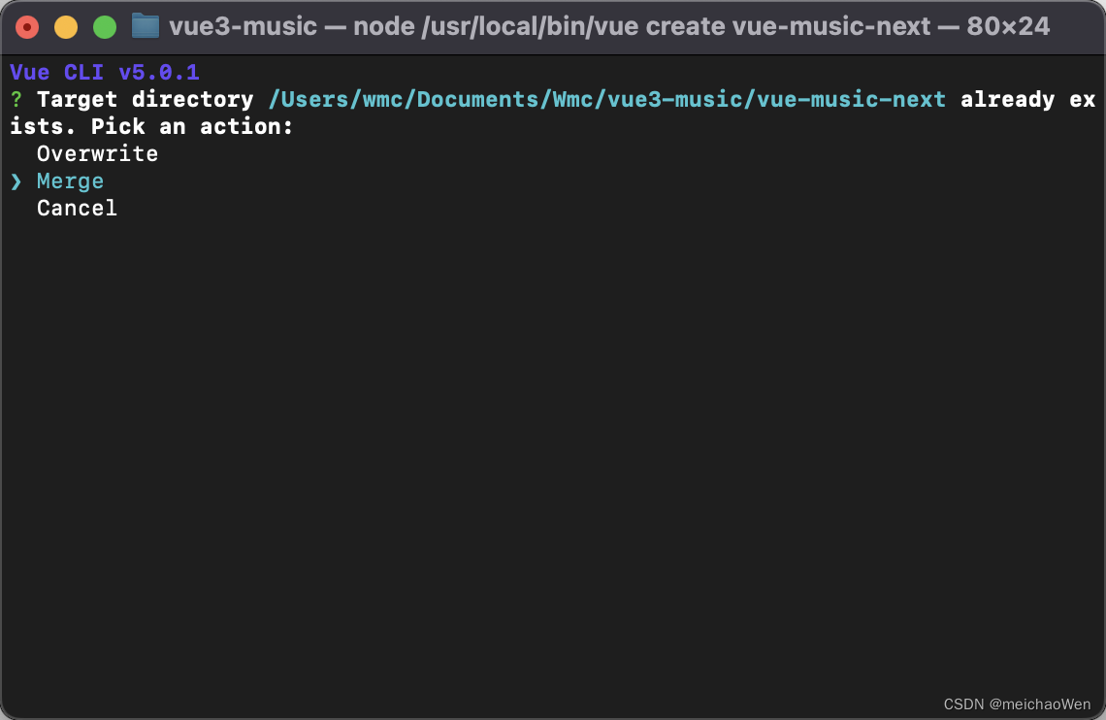Click the green question mark prompt icon
The width and height of the screenshot is (1106, 720).
(x=16, y=99)
